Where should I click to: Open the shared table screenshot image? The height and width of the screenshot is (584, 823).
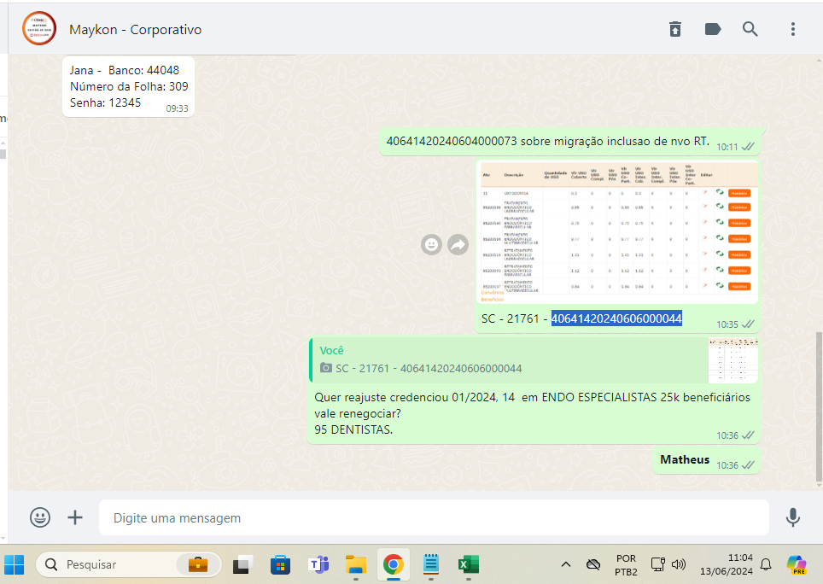pos(619,232)
